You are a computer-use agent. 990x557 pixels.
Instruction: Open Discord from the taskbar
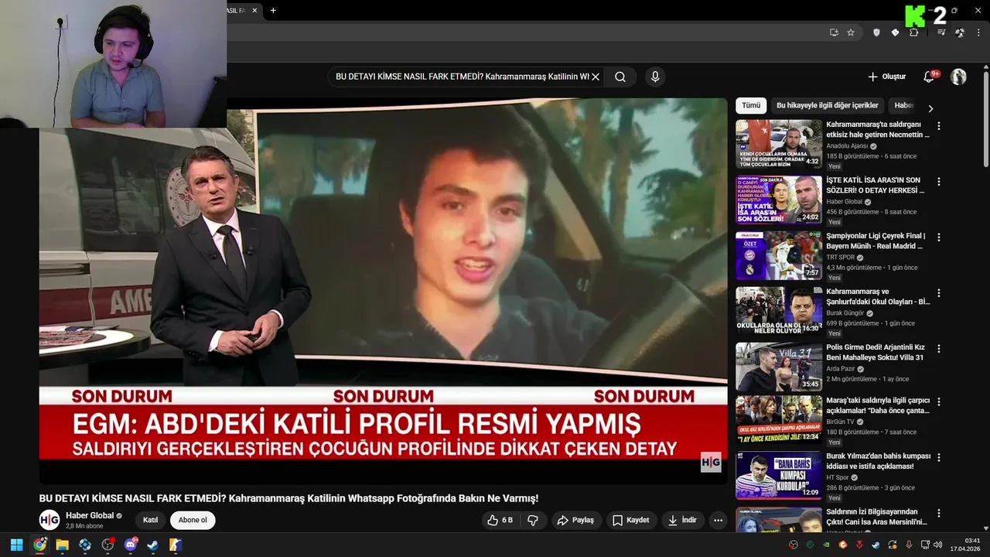pos(131,545)
